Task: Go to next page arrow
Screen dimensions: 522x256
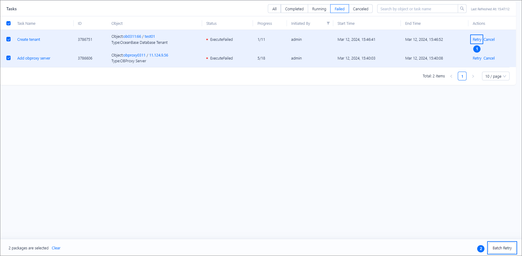Action: (473, 76)
